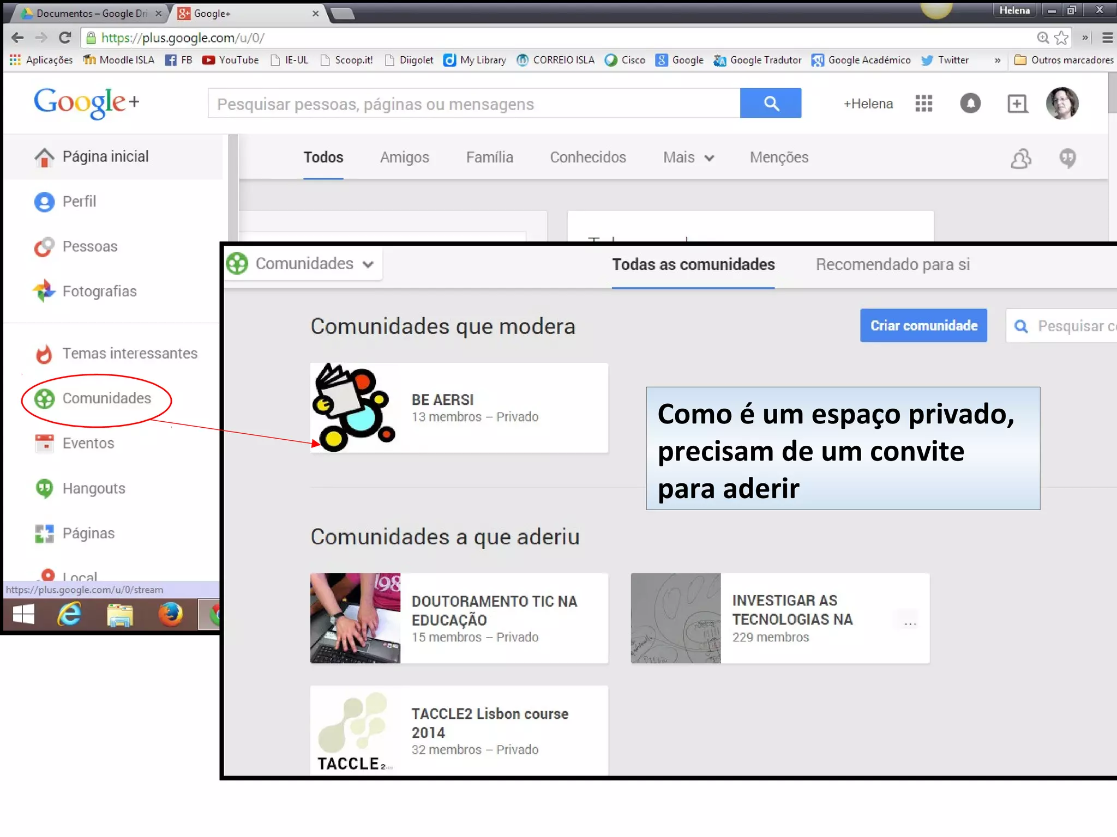Click the share new post plus icon

1017,104
